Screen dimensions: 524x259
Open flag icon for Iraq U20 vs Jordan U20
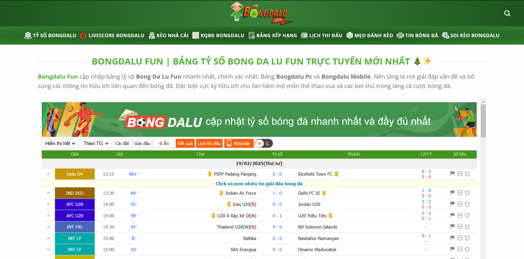point(452,204)
